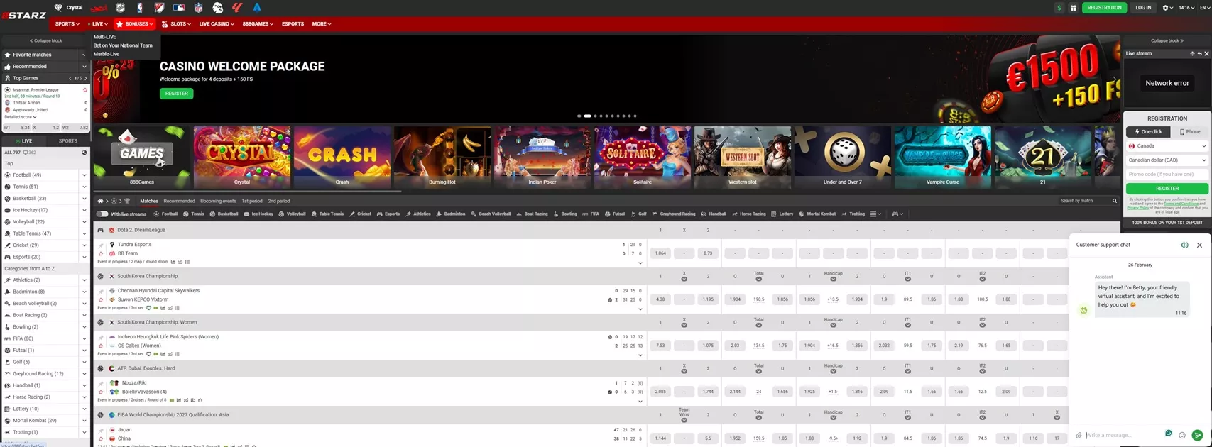Favorite the Suwon KEPCO Vixtorm match star
Screen dimensions: 1212x447
[x=101, y=299]
